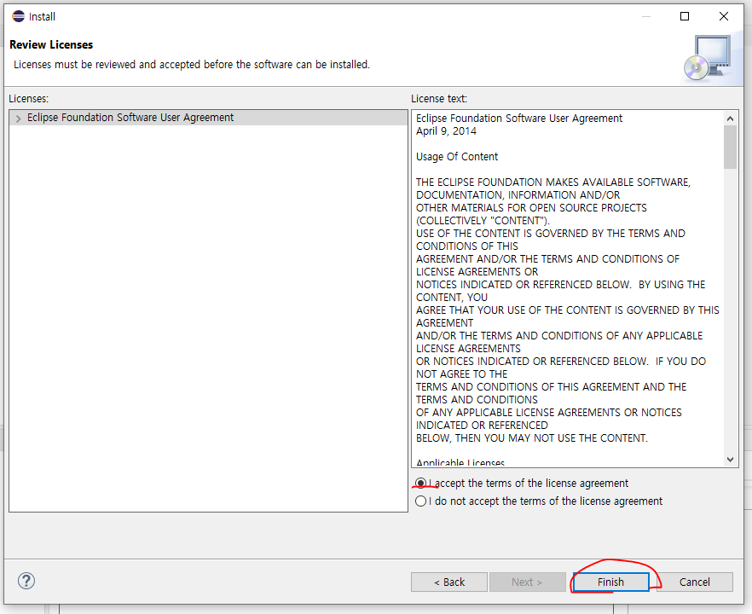Screen dimensions: 752x614
Task: Select Eclipse Foundation Software User Agreement row
Action: pyautogui.click(x=208, y=118)
